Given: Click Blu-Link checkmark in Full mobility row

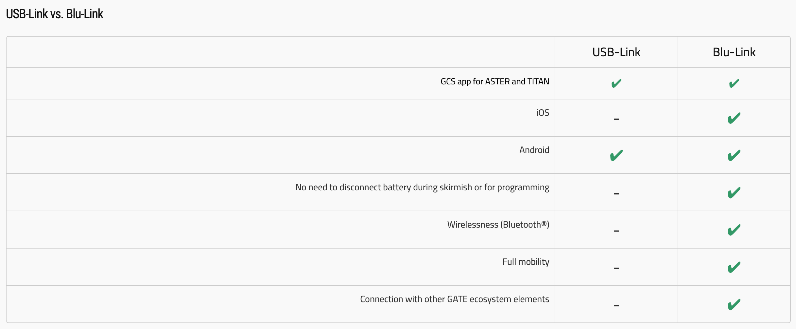Looking at the screenshot, I should [x=734, y=267].
